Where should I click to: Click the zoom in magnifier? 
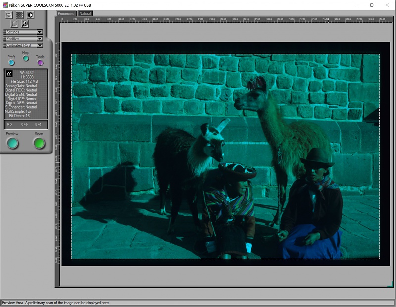click(x=25, y=24)
